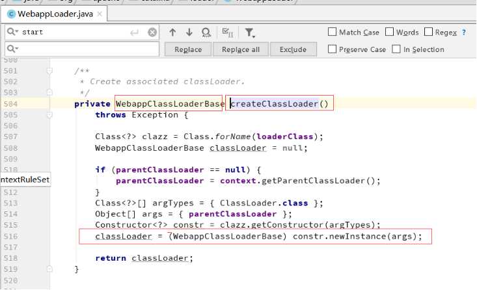The width and height of the screenshot is (477, 290).
Task: Click the Java class icon on tab
Action: (x=11, y=14)
